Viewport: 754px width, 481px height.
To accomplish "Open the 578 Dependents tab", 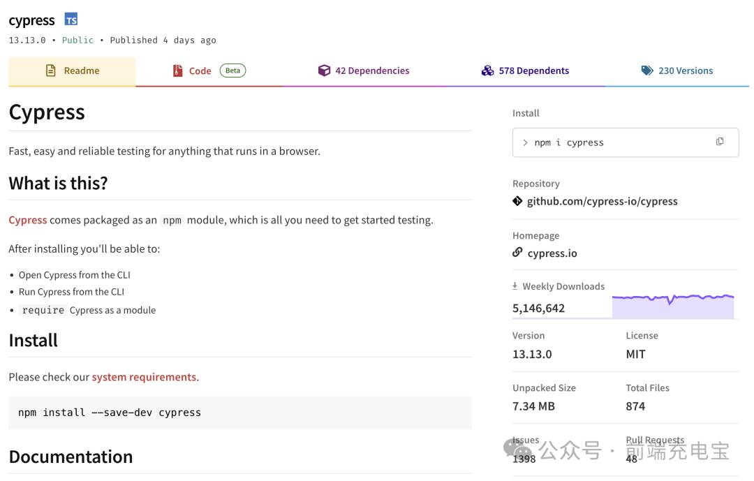I will click(x=525, y=71).
